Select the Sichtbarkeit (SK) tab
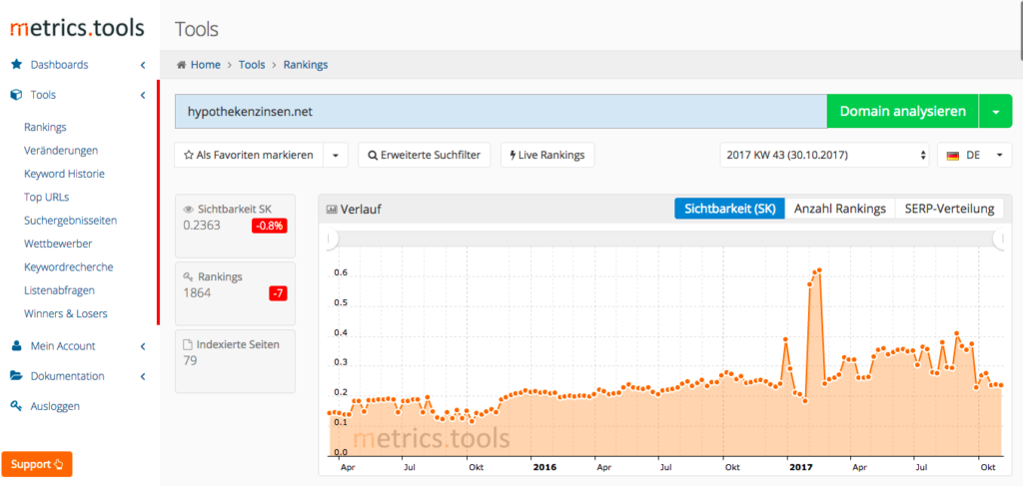This screenshot has width=1023, height=486. point(729,209)
